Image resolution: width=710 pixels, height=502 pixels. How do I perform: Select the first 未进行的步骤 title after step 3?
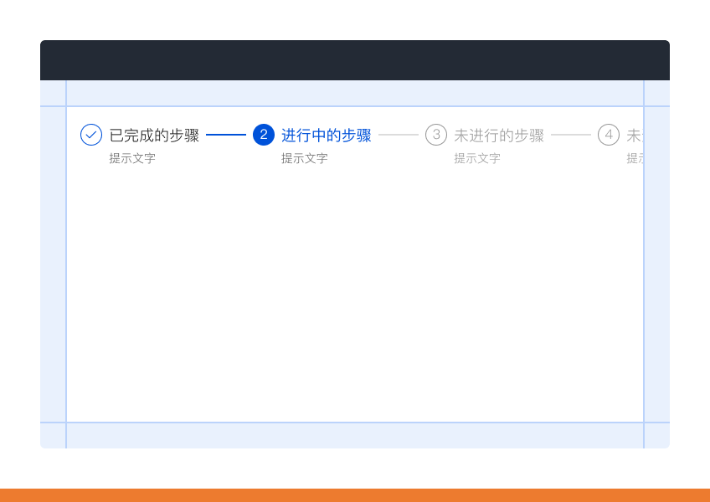coord(499,136)
